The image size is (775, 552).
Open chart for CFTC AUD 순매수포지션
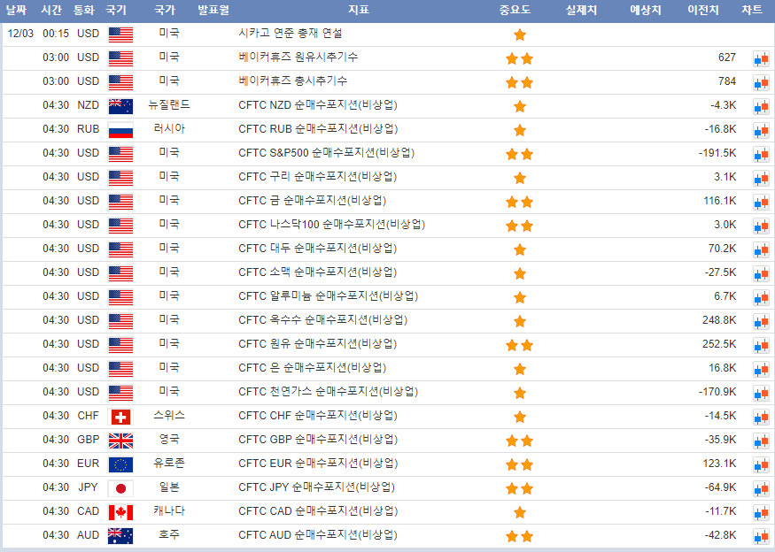[761, 536]
